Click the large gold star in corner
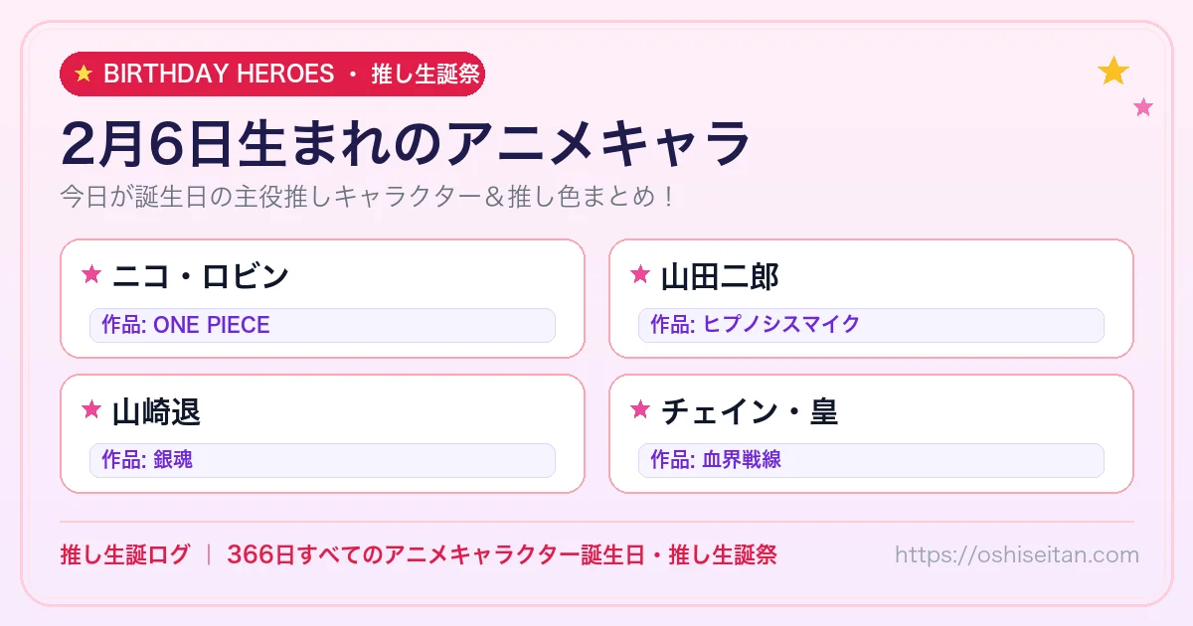This screenshot has width=1193, height=626. click(1113, 71)
